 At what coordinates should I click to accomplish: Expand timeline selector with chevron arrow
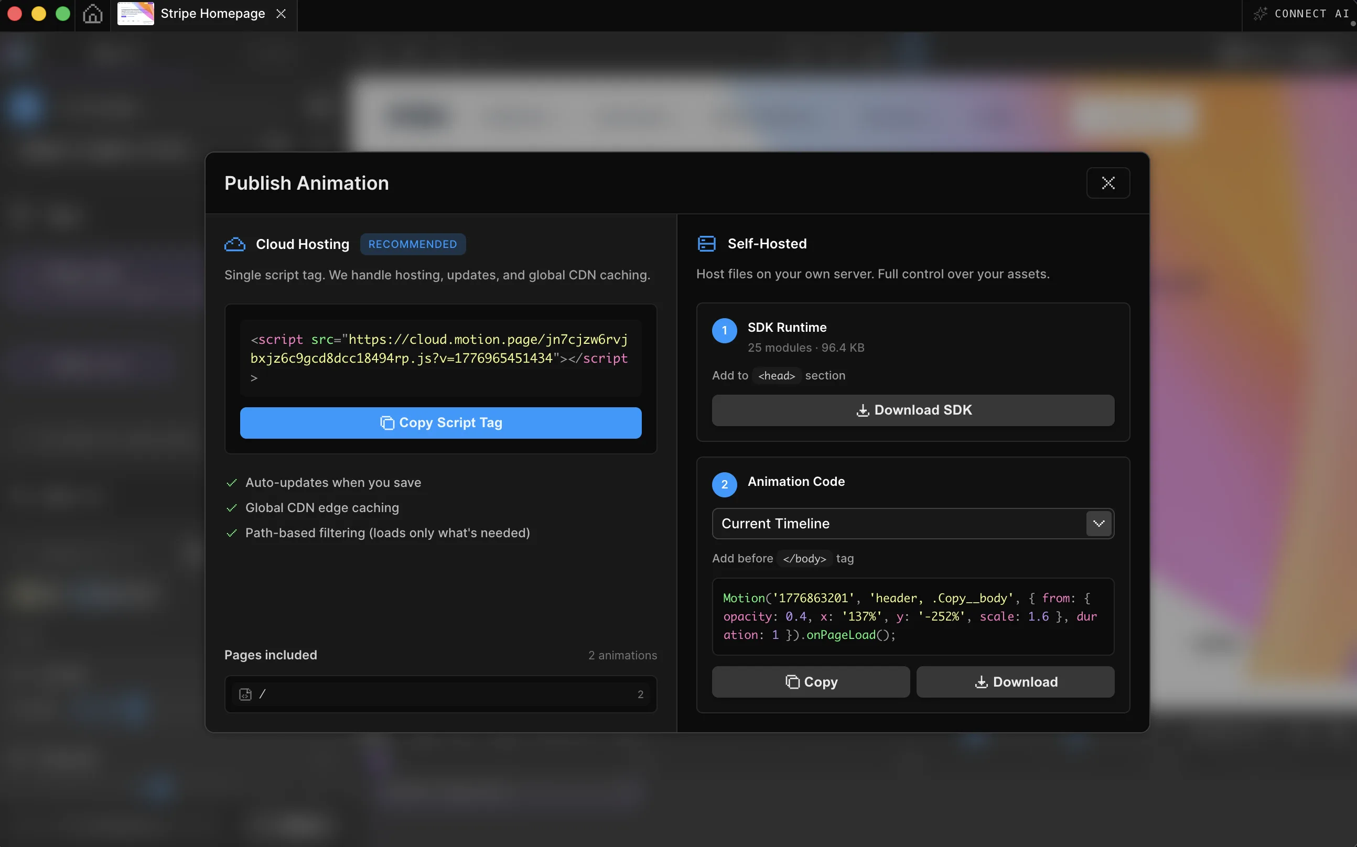(x=1098, y=523)
